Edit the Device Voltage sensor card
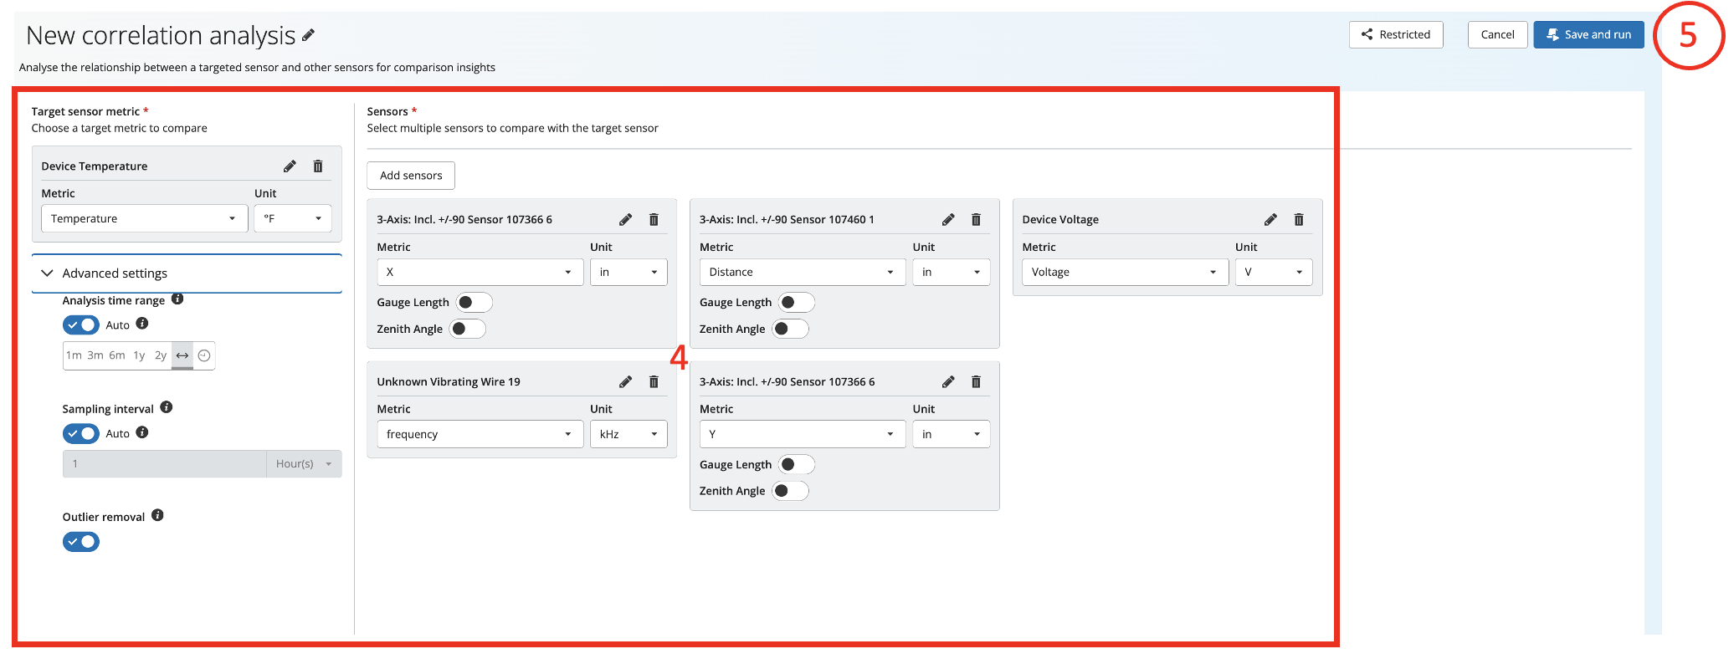Screen dimensions: 1734x659 pyautogui.click(x=1270, y=220)
